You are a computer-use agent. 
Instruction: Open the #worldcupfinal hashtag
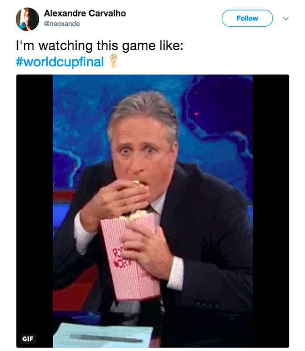pyautogui.click(x=60, y=62)
